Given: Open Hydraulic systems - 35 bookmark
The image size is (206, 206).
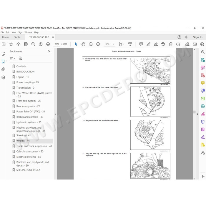Looking at the screenshot, I should tap(29, 122).
